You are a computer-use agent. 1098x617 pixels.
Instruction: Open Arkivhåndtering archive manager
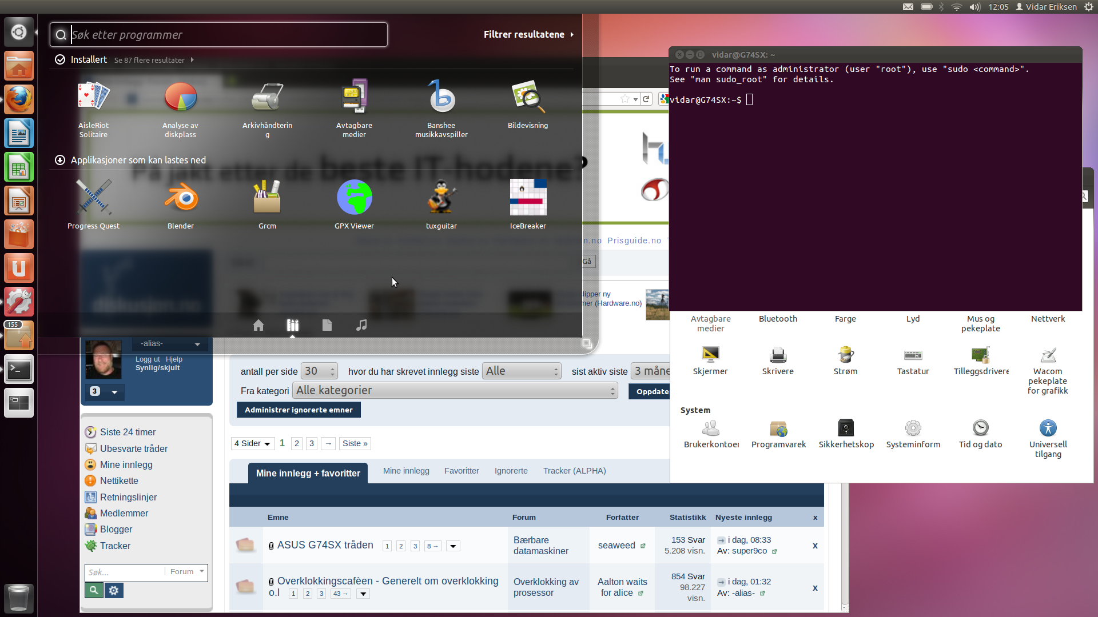267,109
